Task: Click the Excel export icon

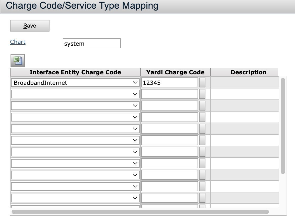Action: pos(17,61)
